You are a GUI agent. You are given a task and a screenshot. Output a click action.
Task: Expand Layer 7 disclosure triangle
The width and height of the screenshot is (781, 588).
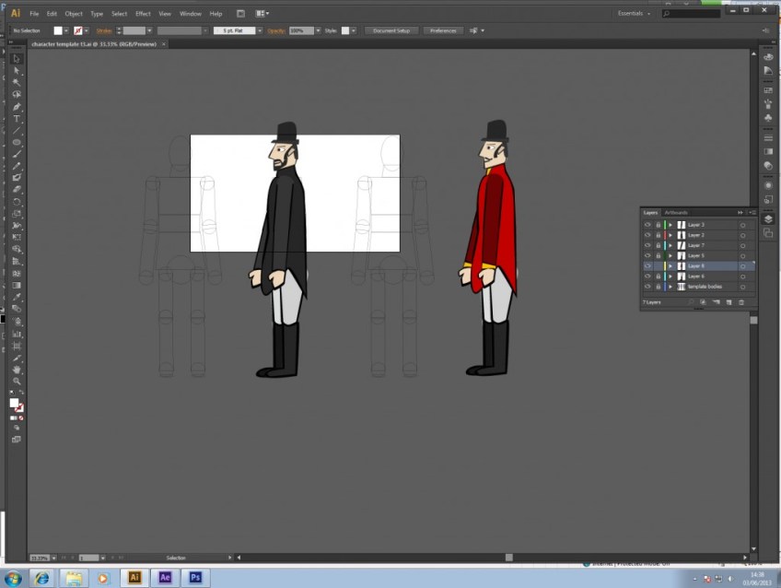tap(670, 245)
